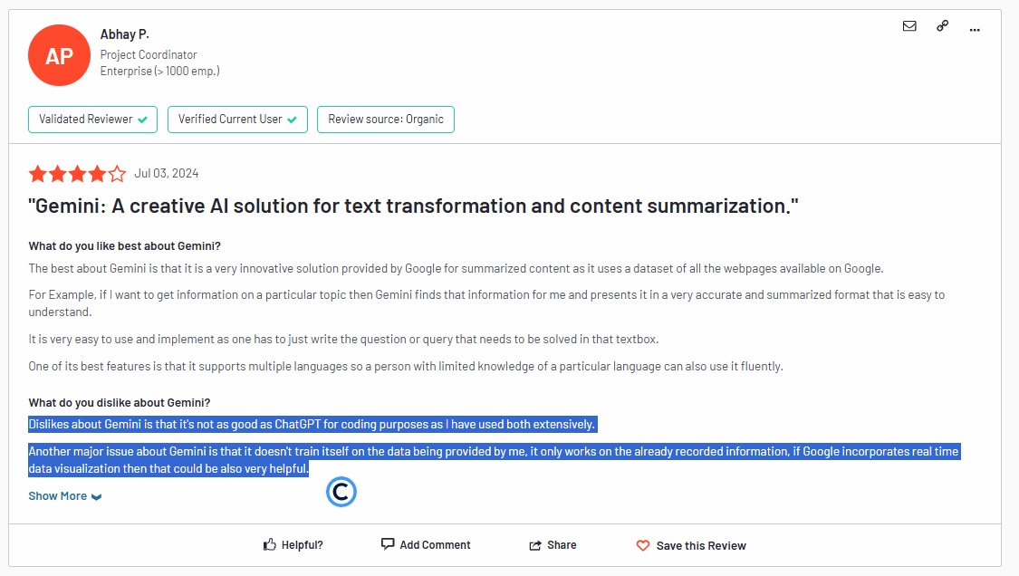Click the circular copy C icon

click(x=341, y=492)
